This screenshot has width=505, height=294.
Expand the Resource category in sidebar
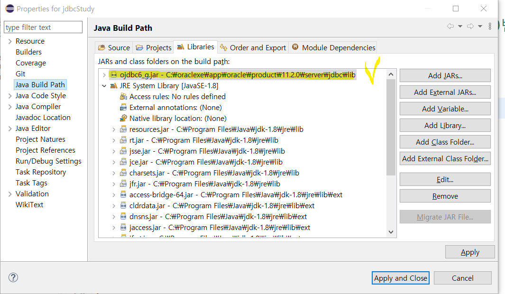[10, 41]
